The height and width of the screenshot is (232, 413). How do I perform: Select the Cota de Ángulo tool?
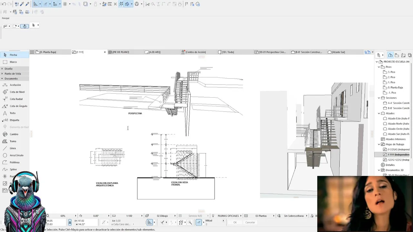[15, 106]
